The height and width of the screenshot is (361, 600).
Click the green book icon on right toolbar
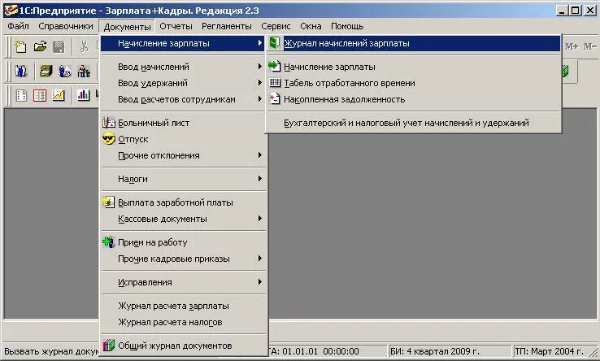(x=565, y=72)
